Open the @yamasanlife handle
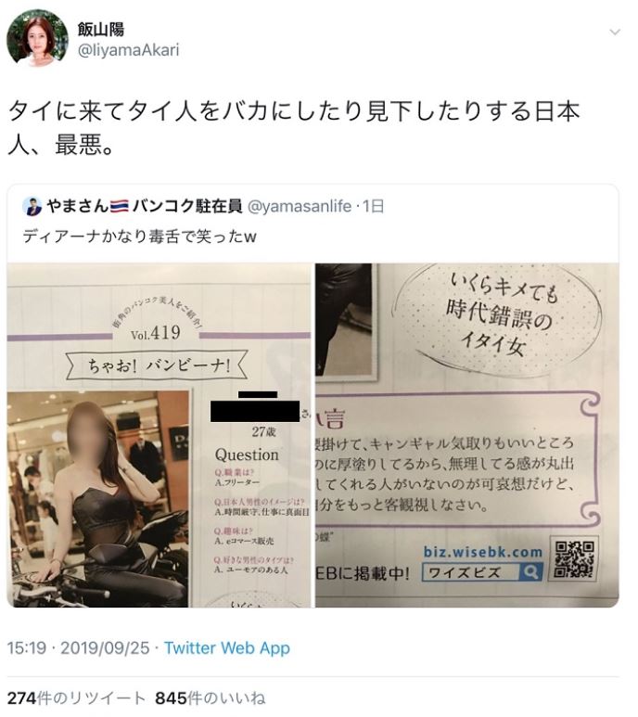This screenshot has height=717, width=638. (x=300, y=207)
